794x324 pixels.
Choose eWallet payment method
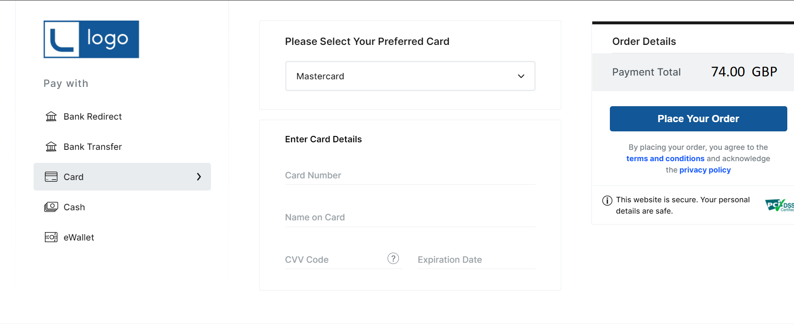[x=79, y=238]
